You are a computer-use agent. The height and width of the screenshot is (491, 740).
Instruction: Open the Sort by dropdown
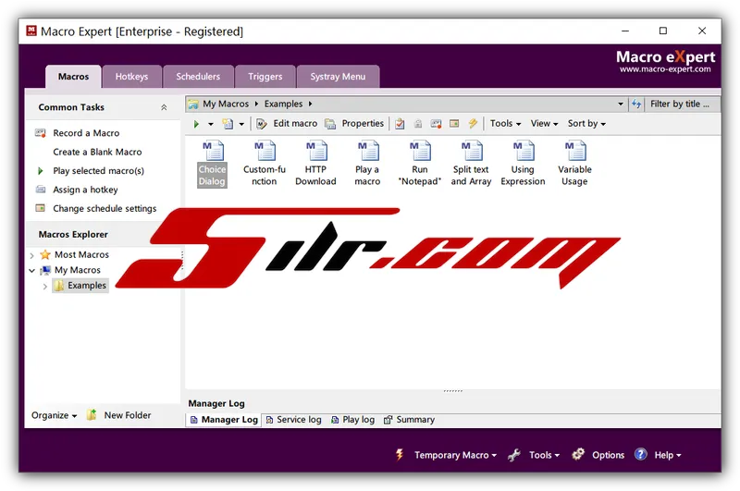pyautogui.click(x=586, y=124)
